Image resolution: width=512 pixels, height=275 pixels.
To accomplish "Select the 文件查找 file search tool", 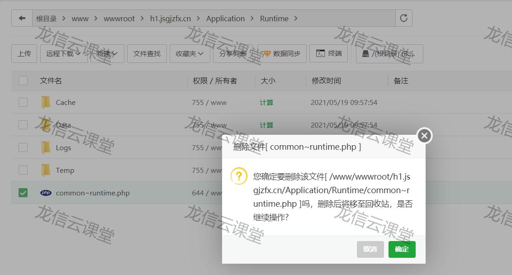I will tap(147, 53).
